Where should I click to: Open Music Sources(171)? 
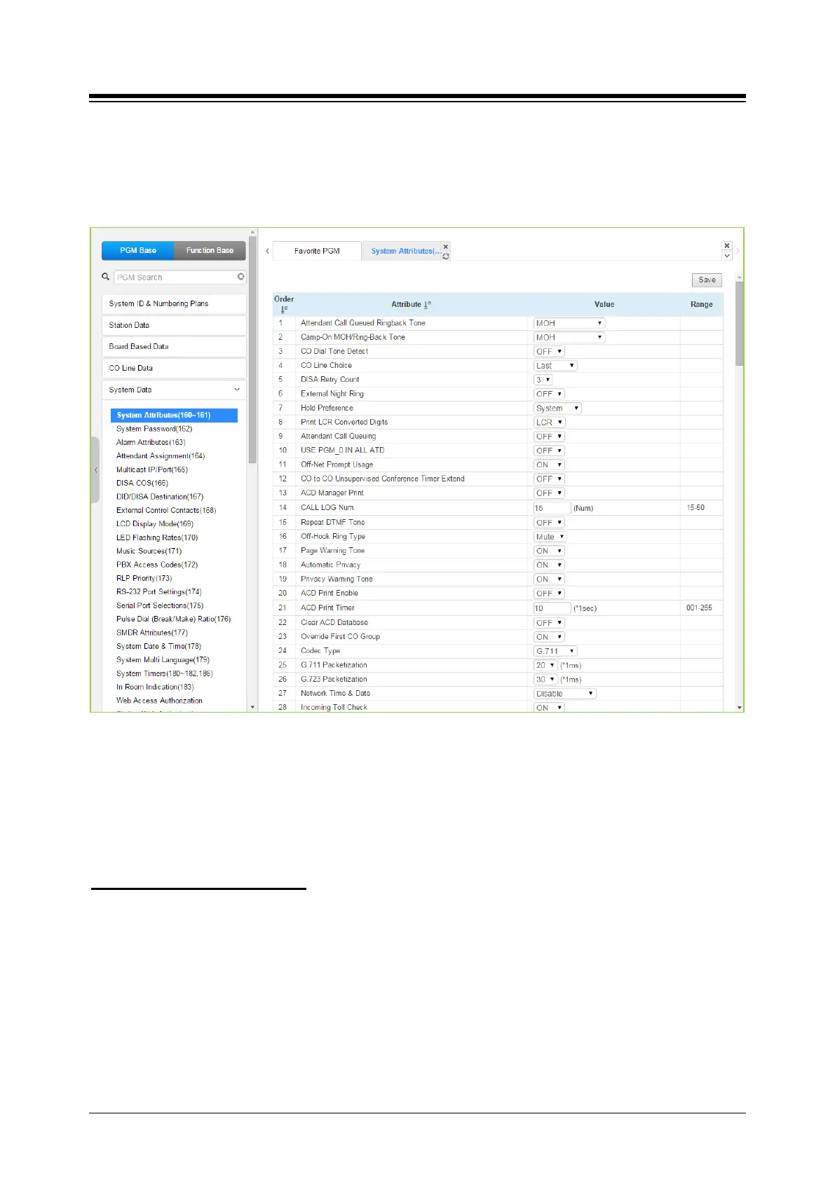(149, 551)
